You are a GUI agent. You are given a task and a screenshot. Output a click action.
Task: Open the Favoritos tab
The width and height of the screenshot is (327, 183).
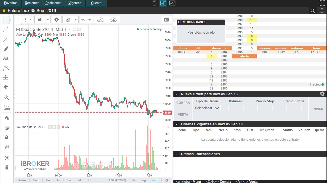pos(11,3)
